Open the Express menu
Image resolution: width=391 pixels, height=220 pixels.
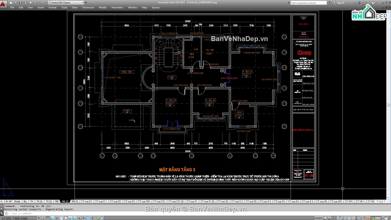click(156, 7)
